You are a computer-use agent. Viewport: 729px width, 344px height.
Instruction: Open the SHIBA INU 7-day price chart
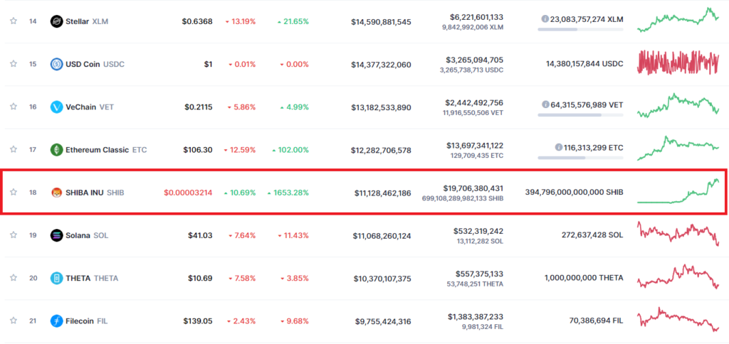[x=678, y=192]
